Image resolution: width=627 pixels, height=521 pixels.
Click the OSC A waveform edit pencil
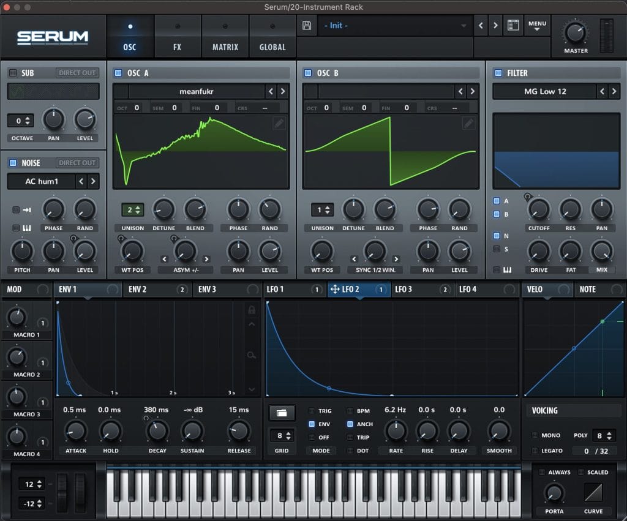[279, 123]
